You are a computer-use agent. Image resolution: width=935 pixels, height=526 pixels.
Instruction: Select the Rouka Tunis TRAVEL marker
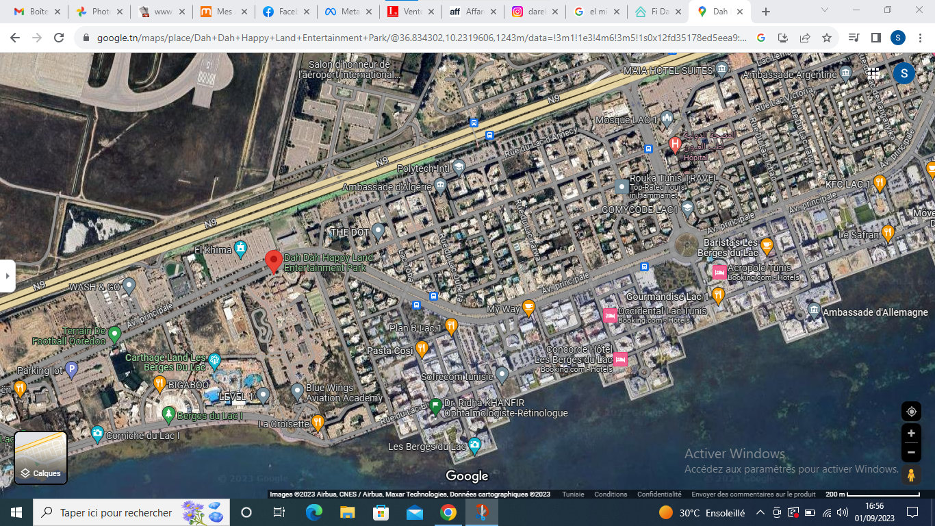click(x=621, y=186)
